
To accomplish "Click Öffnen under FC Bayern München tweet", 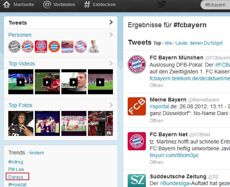I will (156, 85).
